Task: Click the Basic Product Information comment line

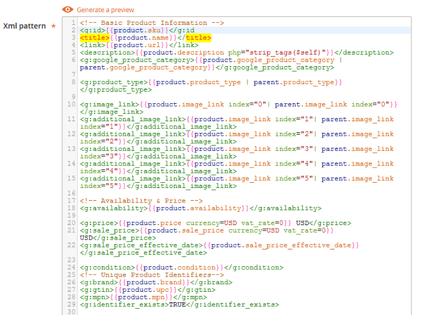Action: pyautogui.click(x=152, y=23)
